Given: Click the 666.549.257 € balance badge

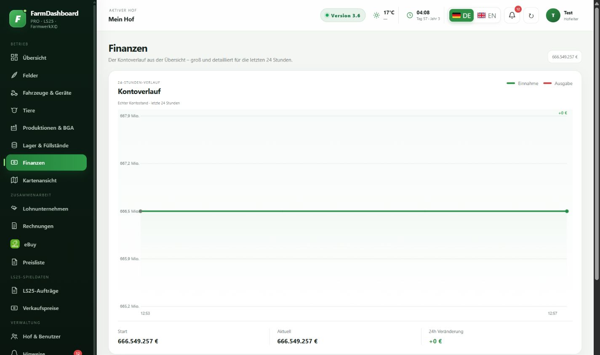Looking at the screenshot, I should (x=565, y=57).
